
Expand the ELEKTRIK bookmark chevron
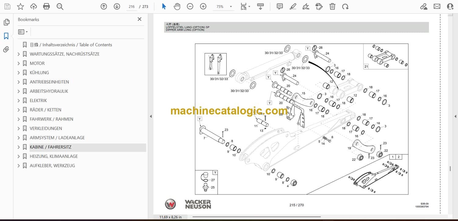click(19, 101)
